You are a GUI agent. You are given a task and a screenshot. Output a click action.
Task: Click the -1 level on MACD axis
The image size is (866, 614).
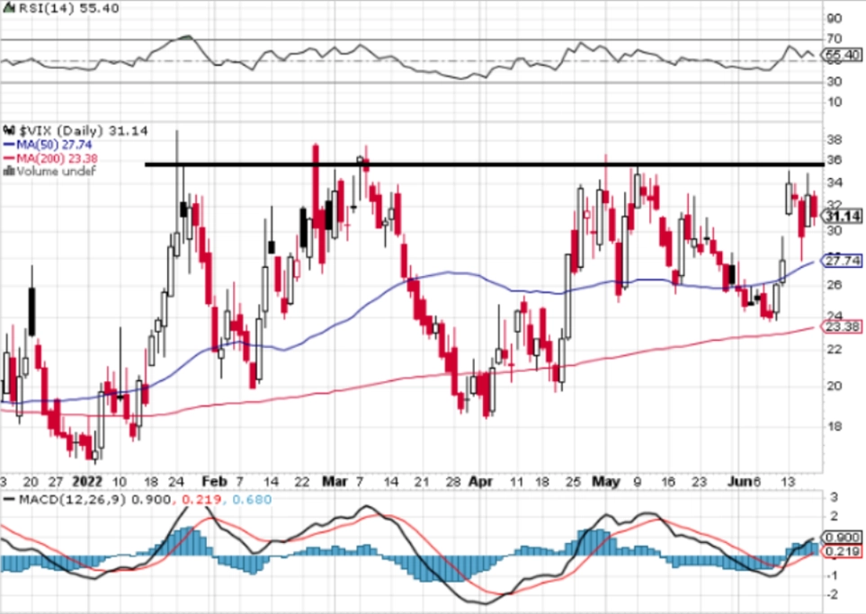click(832, 574)
